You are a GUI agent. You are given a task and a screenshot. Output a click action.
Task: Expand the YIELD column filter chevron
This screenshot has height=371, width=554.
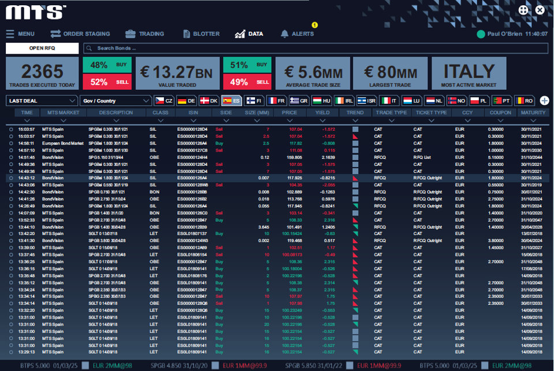322,120
